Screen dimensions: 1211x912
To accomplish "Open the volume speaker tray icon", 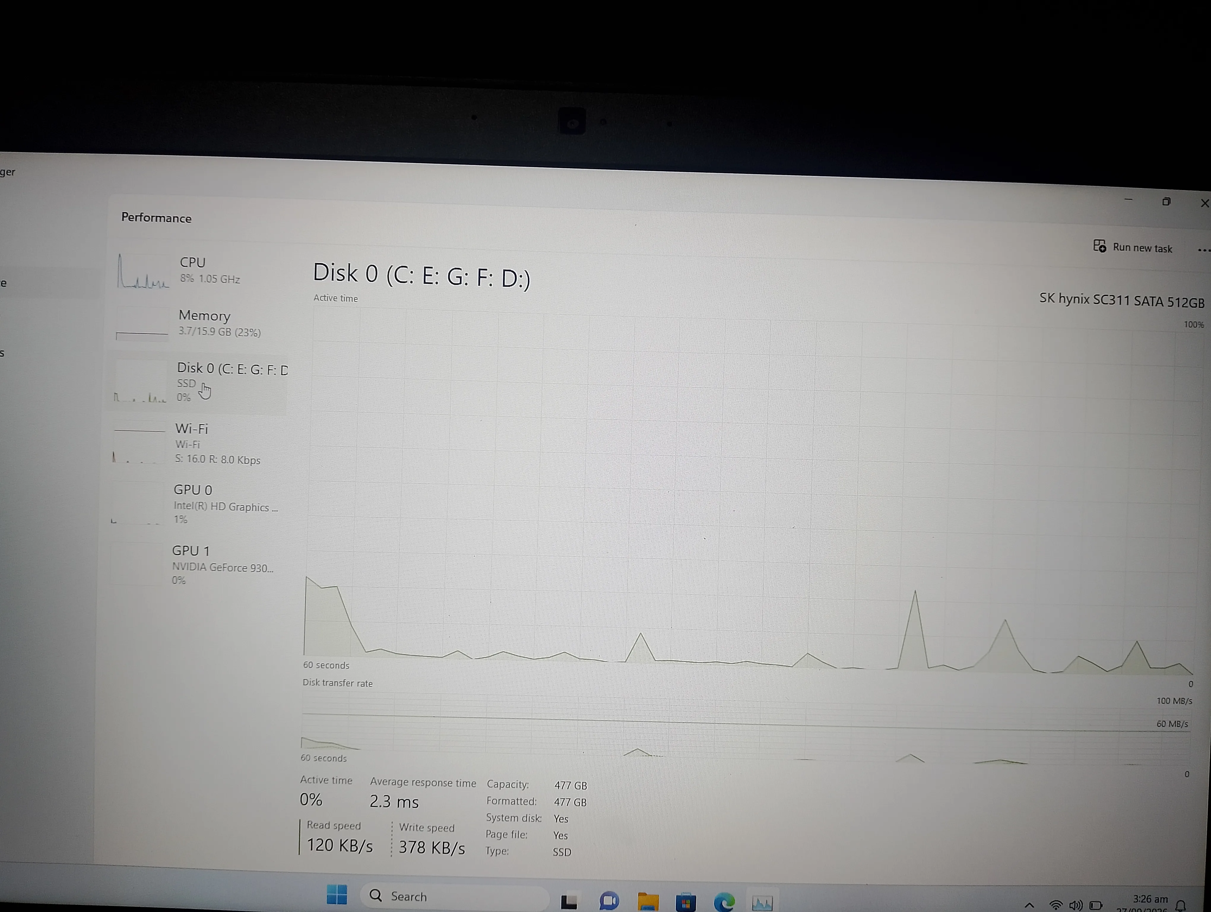I will tap(1075, 905).
